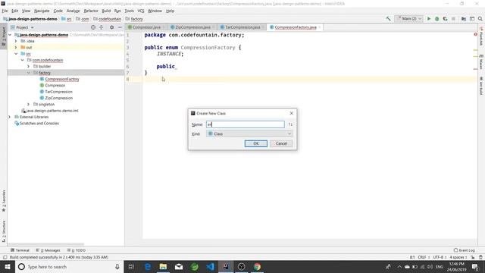Collapse the src folder
Image resolution: width=485 pixels, height=273 pixels.
click(x=16, y=54)
